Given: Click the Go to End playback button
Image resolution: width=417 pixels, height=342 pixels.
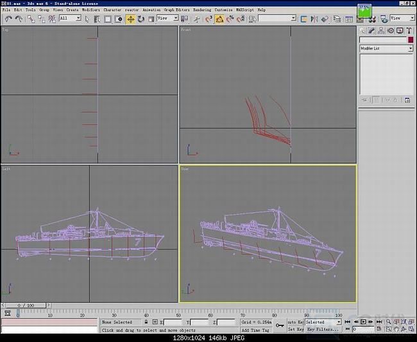Looking at the screenshot, I should click(379, 321).
